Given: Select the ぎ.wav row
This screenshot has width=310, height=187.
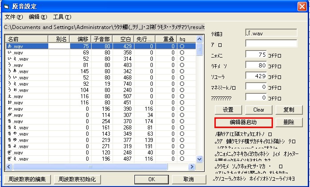Looking at the screenshot, I should [101, 153].
